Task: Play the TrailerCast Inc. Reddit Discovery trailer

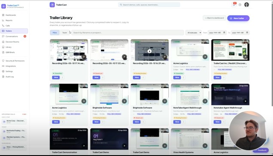Action: [246, 57]
